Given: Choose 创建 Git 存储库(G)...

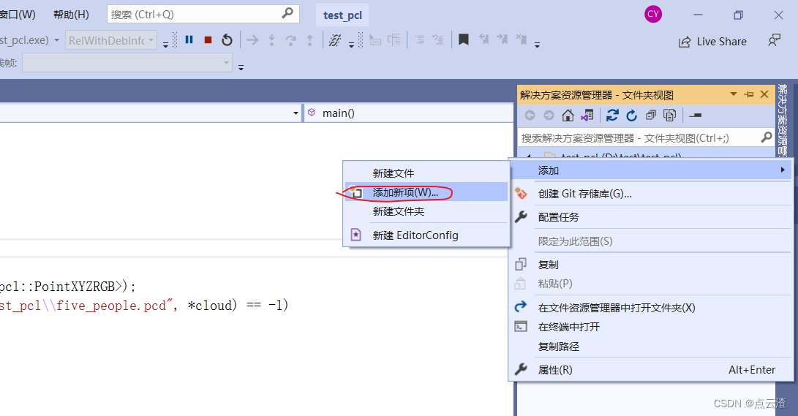Looking at the screenshot, I should tap(650, 194).
